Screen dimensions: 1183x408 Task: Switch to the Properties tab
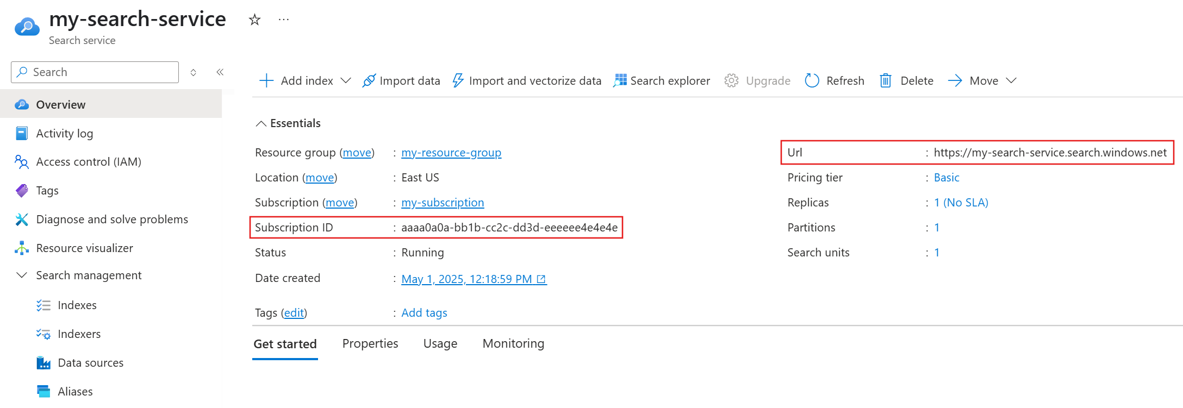tap(370, 344)
